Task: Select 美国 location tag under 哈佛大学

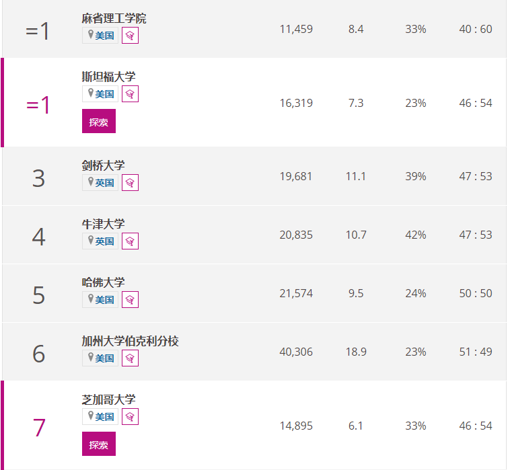Action: pos(100,299)
